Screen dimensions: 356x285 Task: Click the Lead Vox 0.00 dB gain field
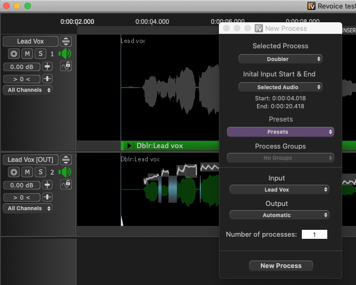tap(22, 67)
